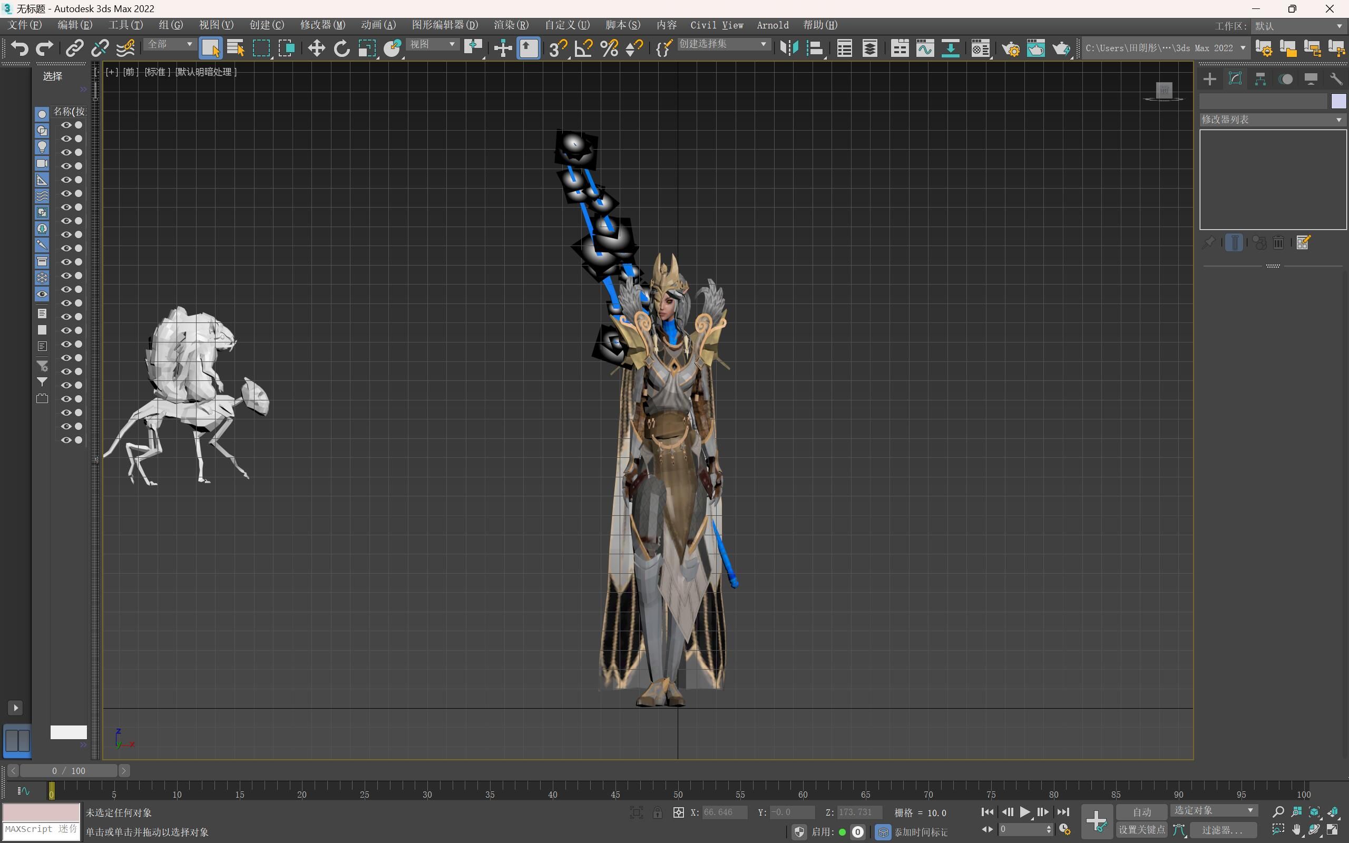Click the 设置关键点 set key button
This screenshot has height=843, width=1349.
(1141, 830)
